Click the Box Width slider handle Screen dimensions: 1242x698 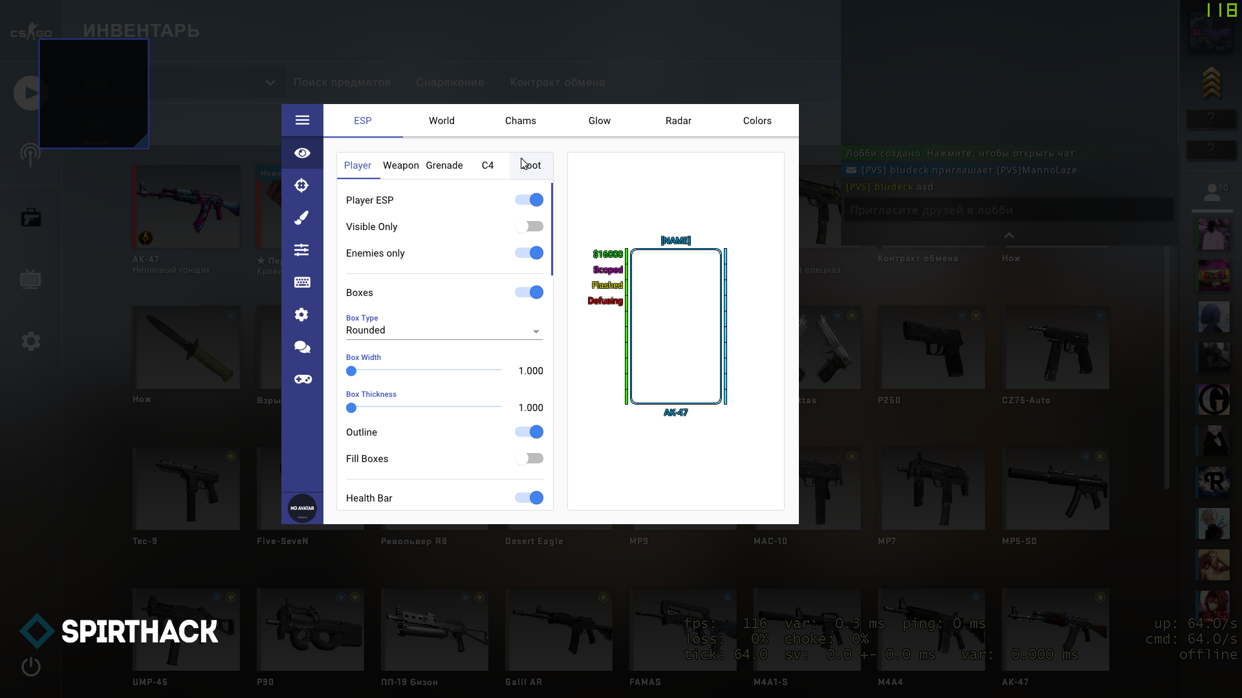tap(351, 371)
